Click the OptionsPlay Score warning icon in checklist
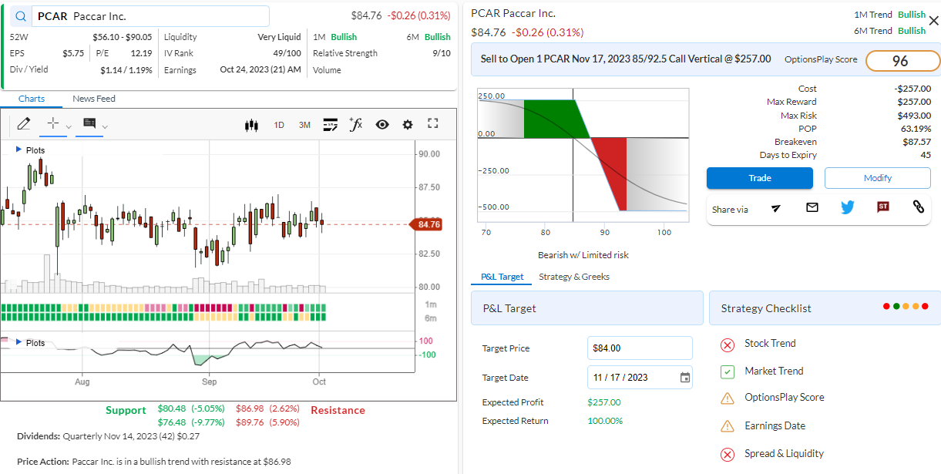This screenshot has height=474, width=941. pos(728,398)
